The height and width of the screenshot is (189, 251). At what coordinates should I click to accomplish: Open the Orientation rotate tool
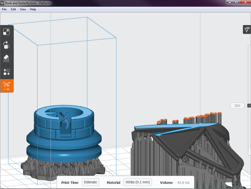[7, 45]
